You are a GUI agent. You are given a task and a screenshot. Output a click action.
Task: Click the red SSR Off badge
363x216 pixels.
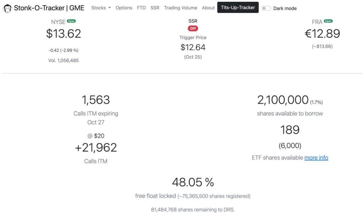click(x=193, y=28)
